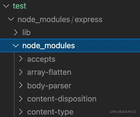140x117 pixels.
Task: Select the array-flatten folder label
Action: [x=49, y=72]
